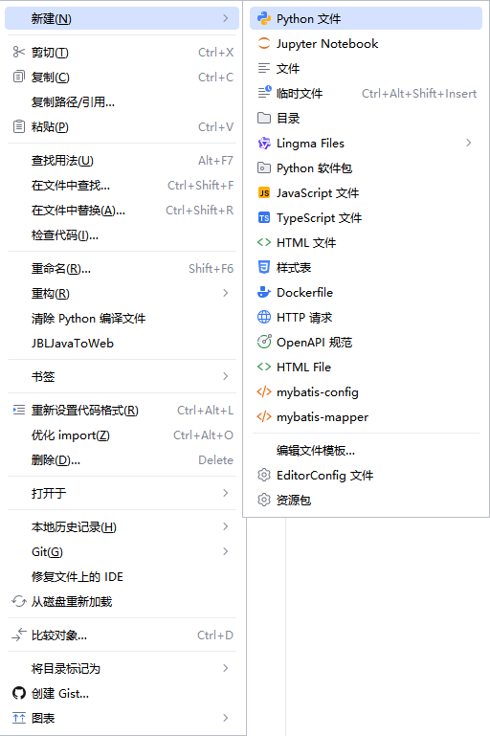This screenshot has height=736, width=490.
Task: Click the Ctrl+Alt+Shift+Insert shortcut text
Action: pos(419,94)
